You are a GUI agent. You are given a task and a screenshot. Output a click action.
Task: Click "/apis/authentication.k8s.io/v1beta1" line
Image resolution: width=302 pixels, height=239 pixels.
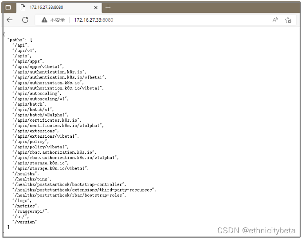click(59, 77)
